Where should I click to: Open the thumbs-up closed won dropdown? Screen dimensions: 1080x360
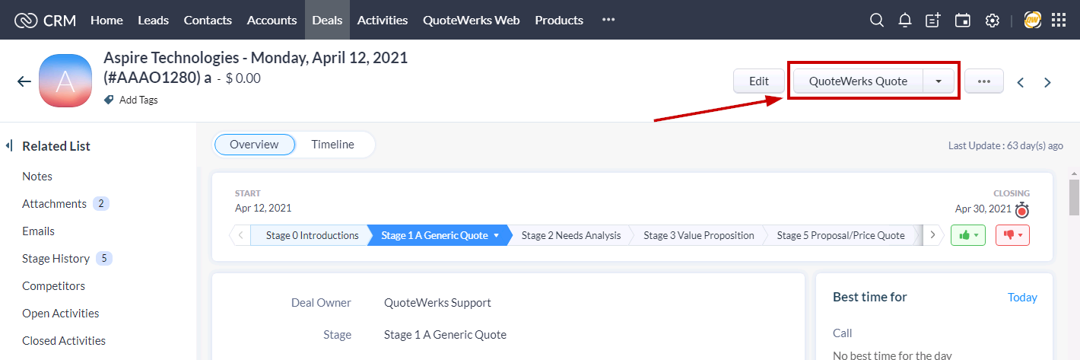[x=967, y=235]
